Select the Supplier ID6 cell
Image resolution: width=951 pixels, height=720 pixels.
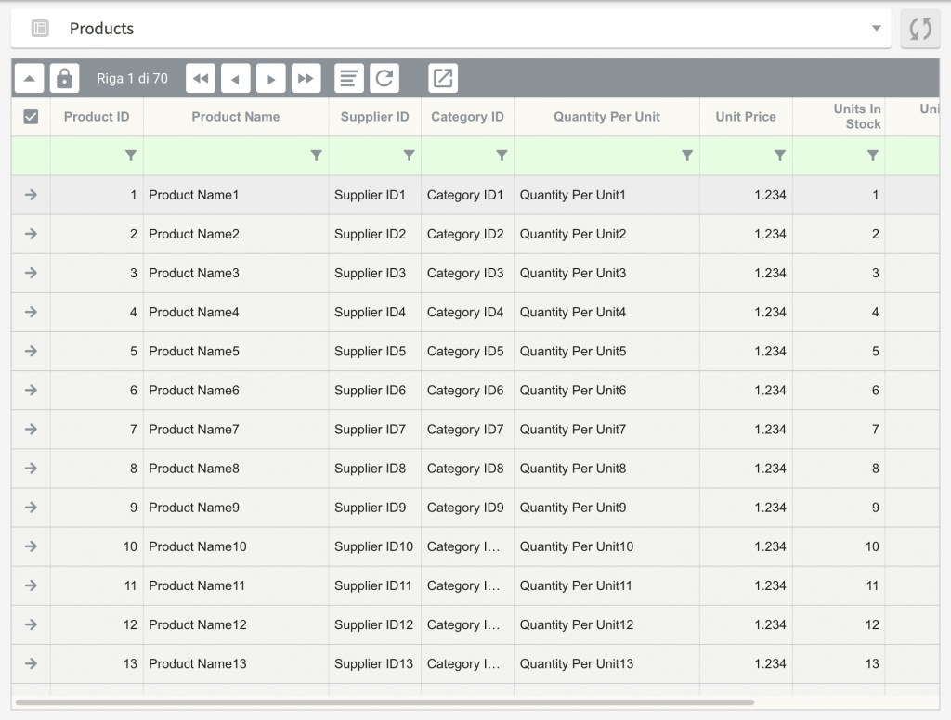pos(375,391)
